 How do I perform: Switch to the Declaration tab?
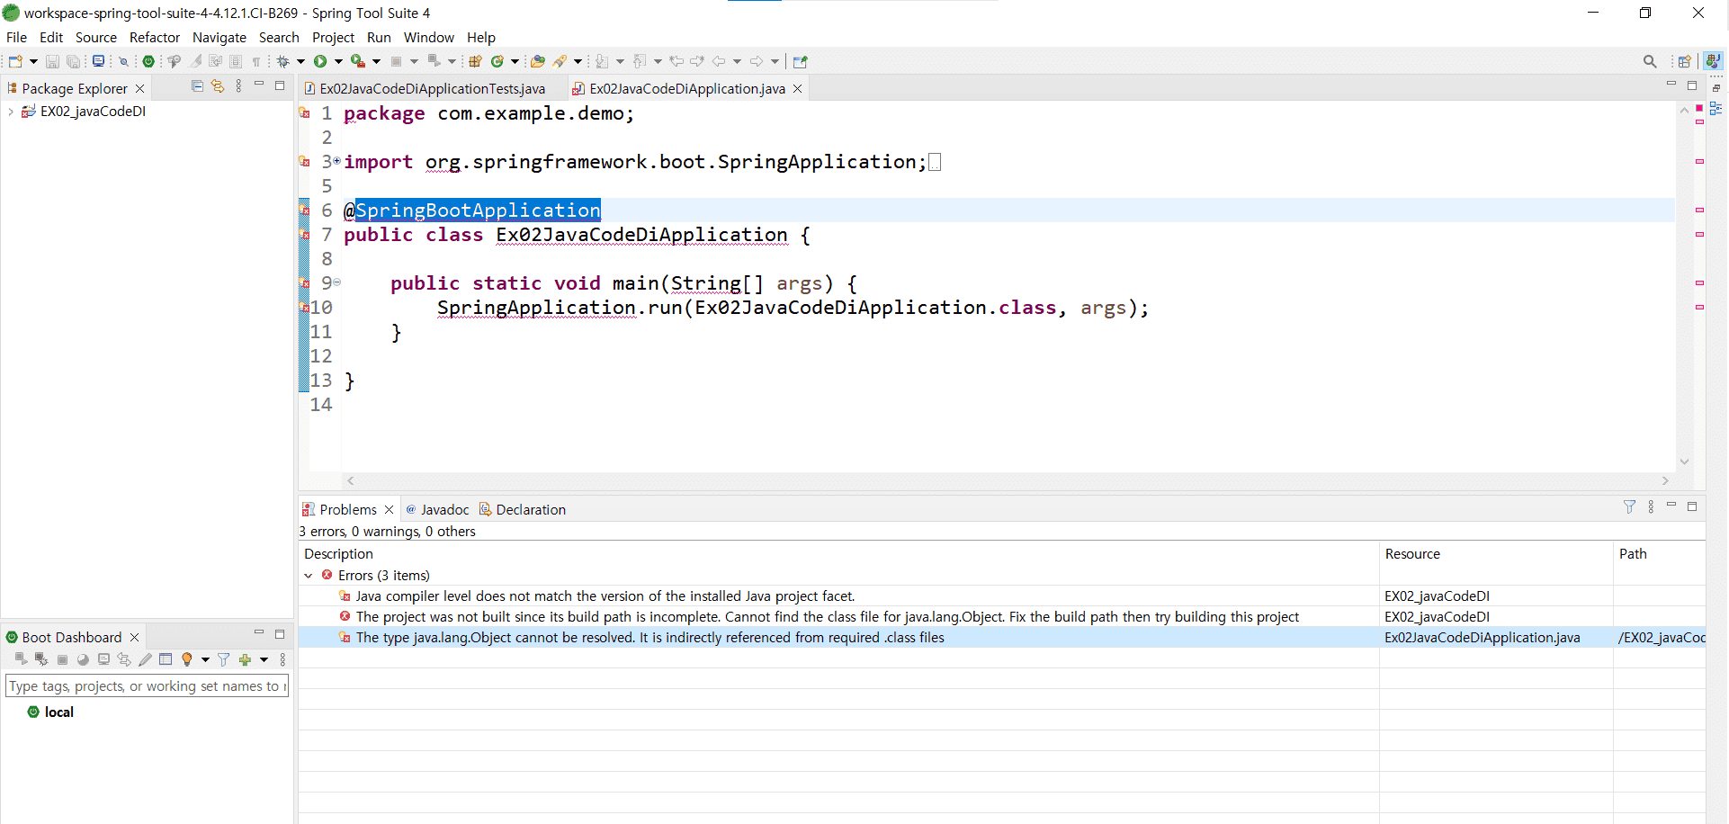pyautogui.click(x=523, y=509)
